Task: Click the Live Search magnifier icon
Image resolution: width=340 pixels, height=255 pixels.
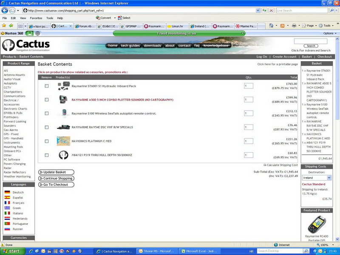Action: (x=332, y=10)
